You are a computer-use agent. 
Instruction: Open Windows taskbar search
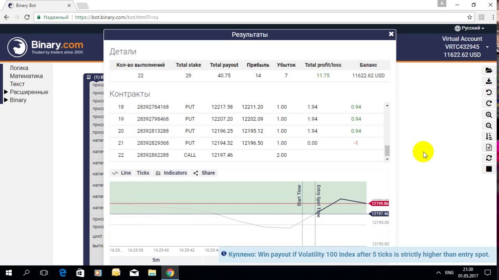click(27, 273)
